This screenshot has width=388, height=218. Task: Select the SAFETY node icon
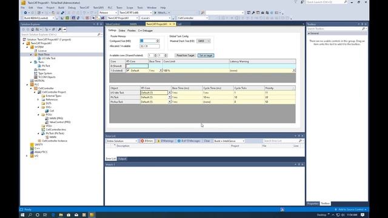coord(32,145)
